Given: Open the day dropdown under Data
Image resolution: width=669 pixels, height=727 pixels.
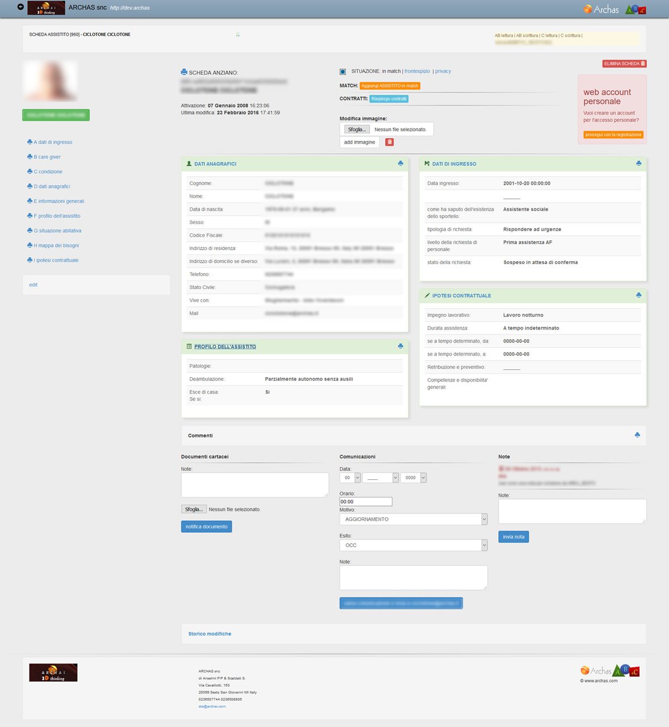Looking at the screenshot, I should (350, 478).
